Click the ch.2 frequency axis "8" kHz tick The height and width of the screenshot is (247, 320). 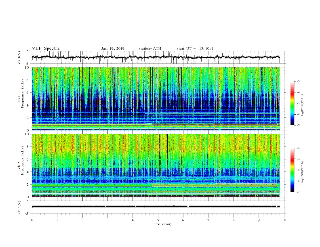pos(28,147)
